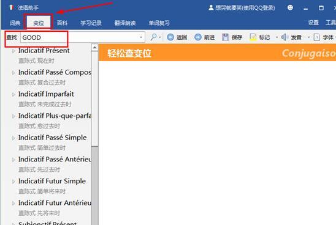Switch to the 单词复习 tab
This screenshot has height=225, width=336.
point(159,23)
